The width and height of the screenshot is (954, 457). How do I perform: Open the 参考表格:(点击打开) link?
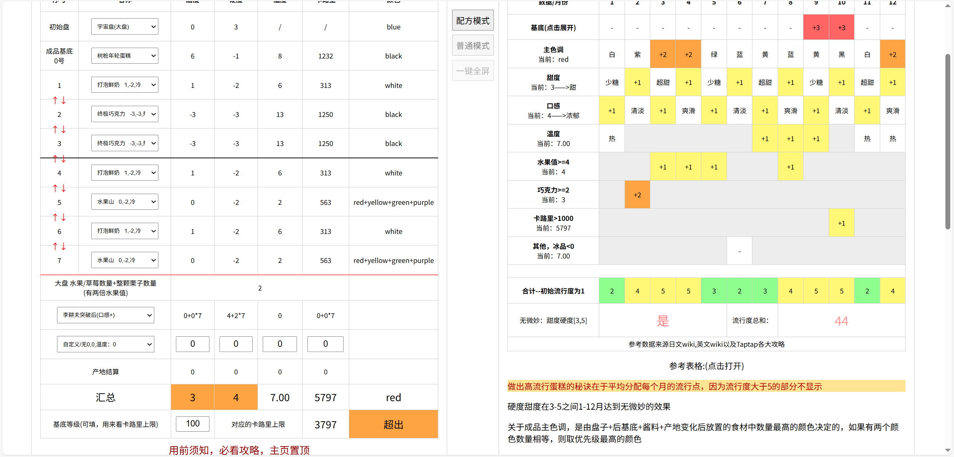point(706,366)
